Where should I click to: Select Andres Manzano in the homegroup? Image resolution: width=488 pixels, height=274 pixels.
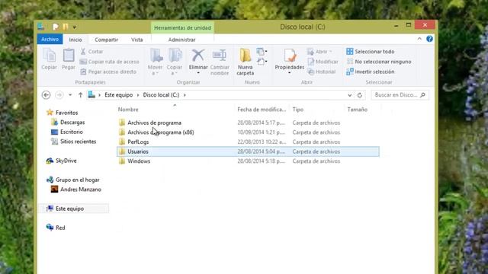point(76,190)
